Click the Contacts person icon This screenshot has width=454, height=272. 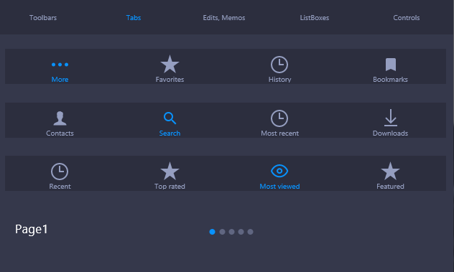[60, 118]
